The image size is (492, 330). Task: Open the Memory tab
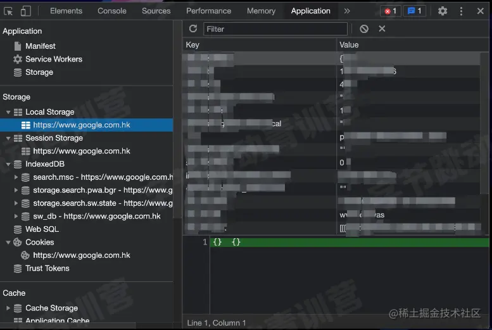(261, 11)
